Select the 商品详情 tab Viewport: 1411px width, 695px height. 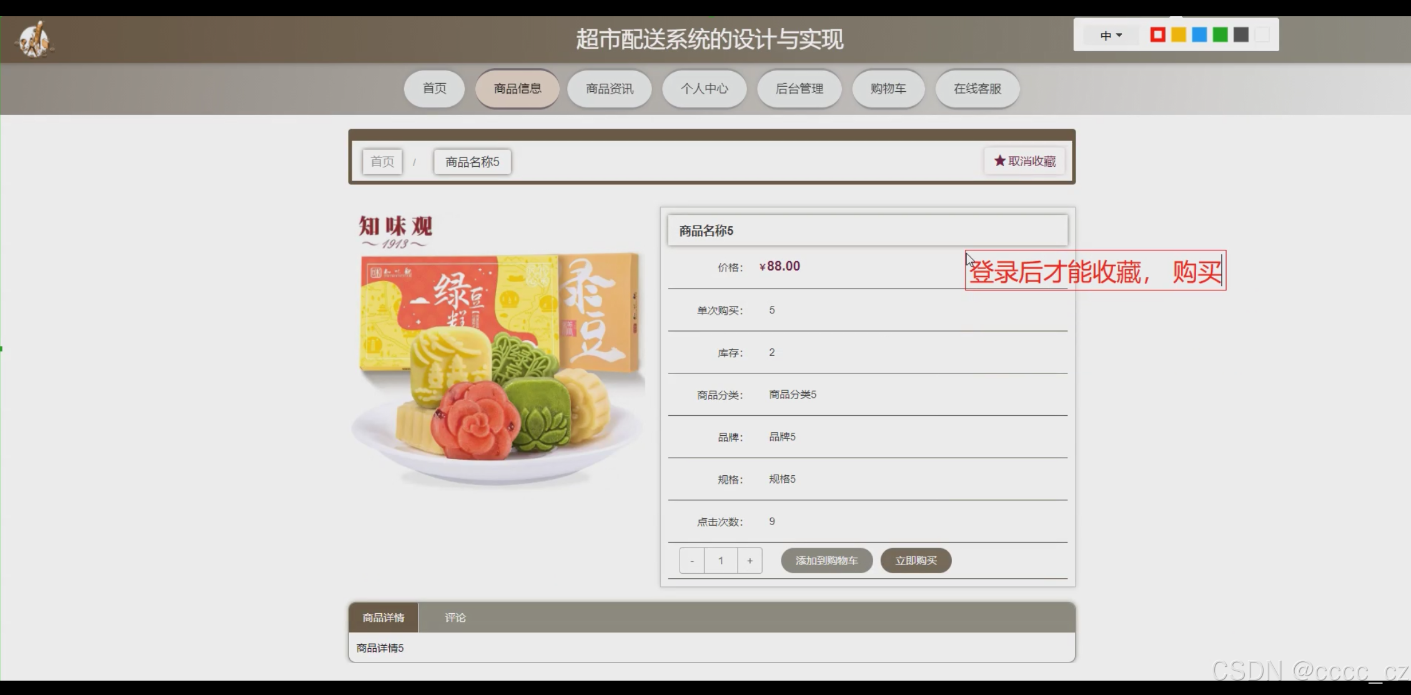pyautogui.click(x=384, y=618)
